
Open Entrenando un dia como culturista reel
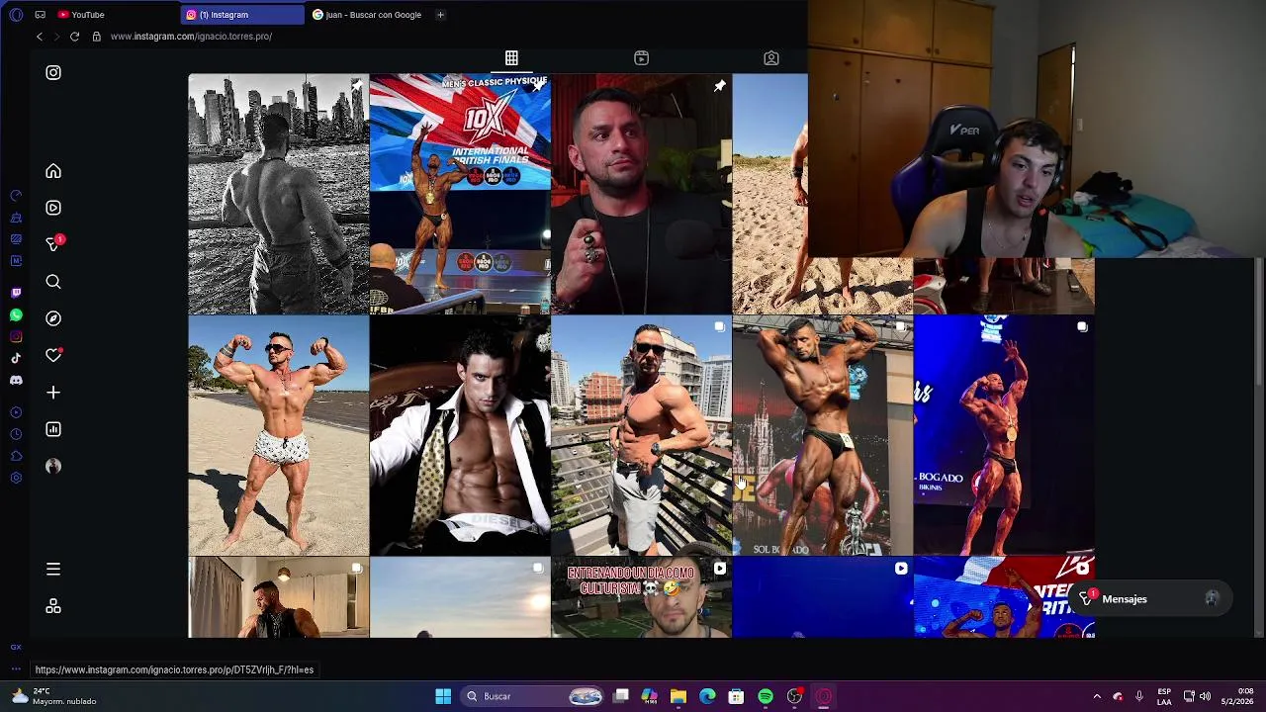(x=641, y=597)
